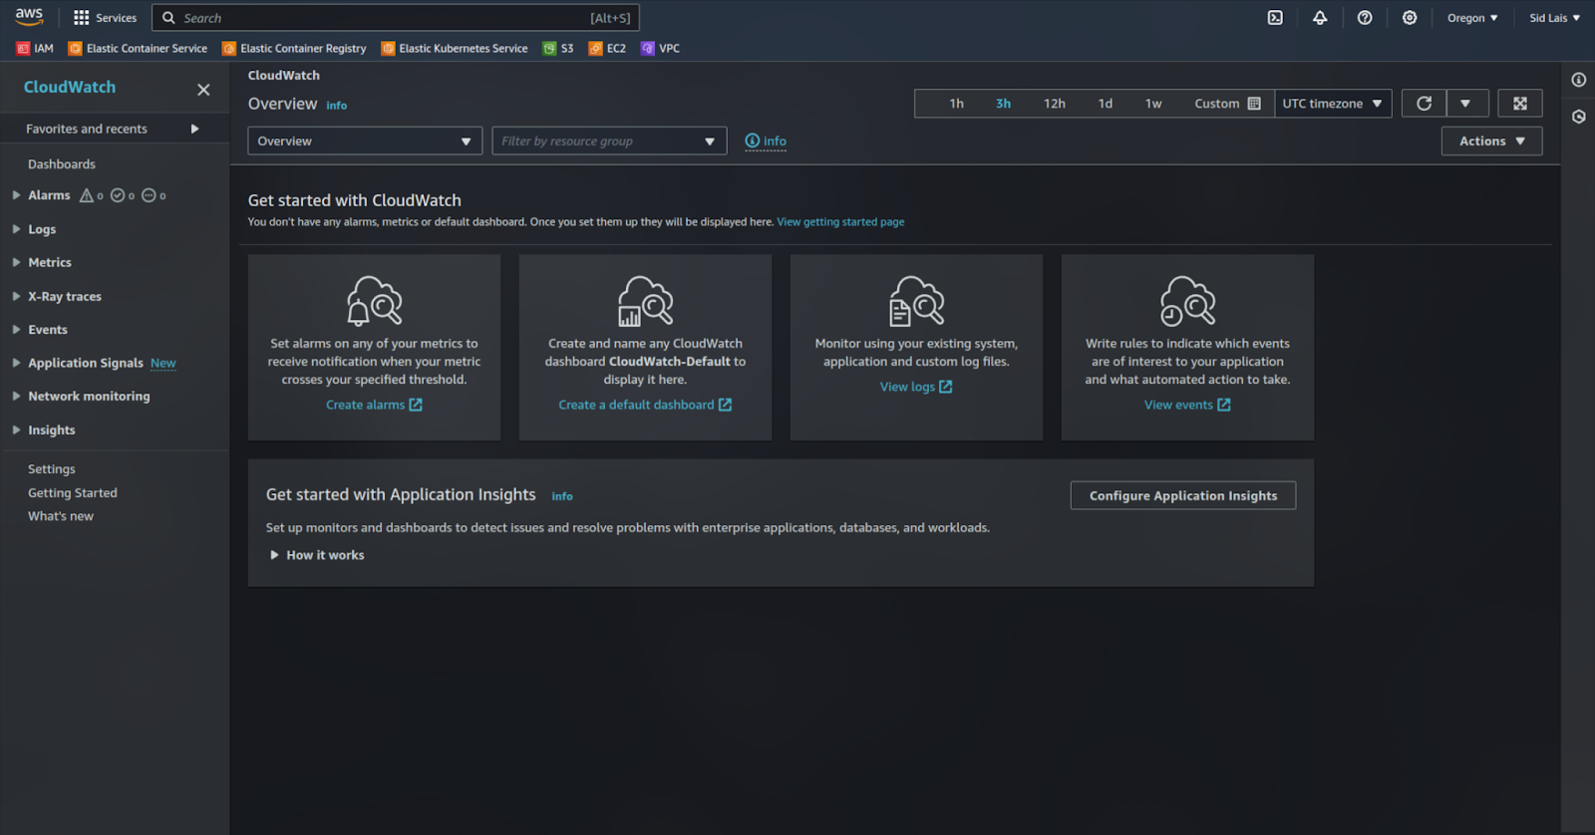Open console settings gear icon
This screenshot has width=1595, height=835.
click(x=1410, y=18)
